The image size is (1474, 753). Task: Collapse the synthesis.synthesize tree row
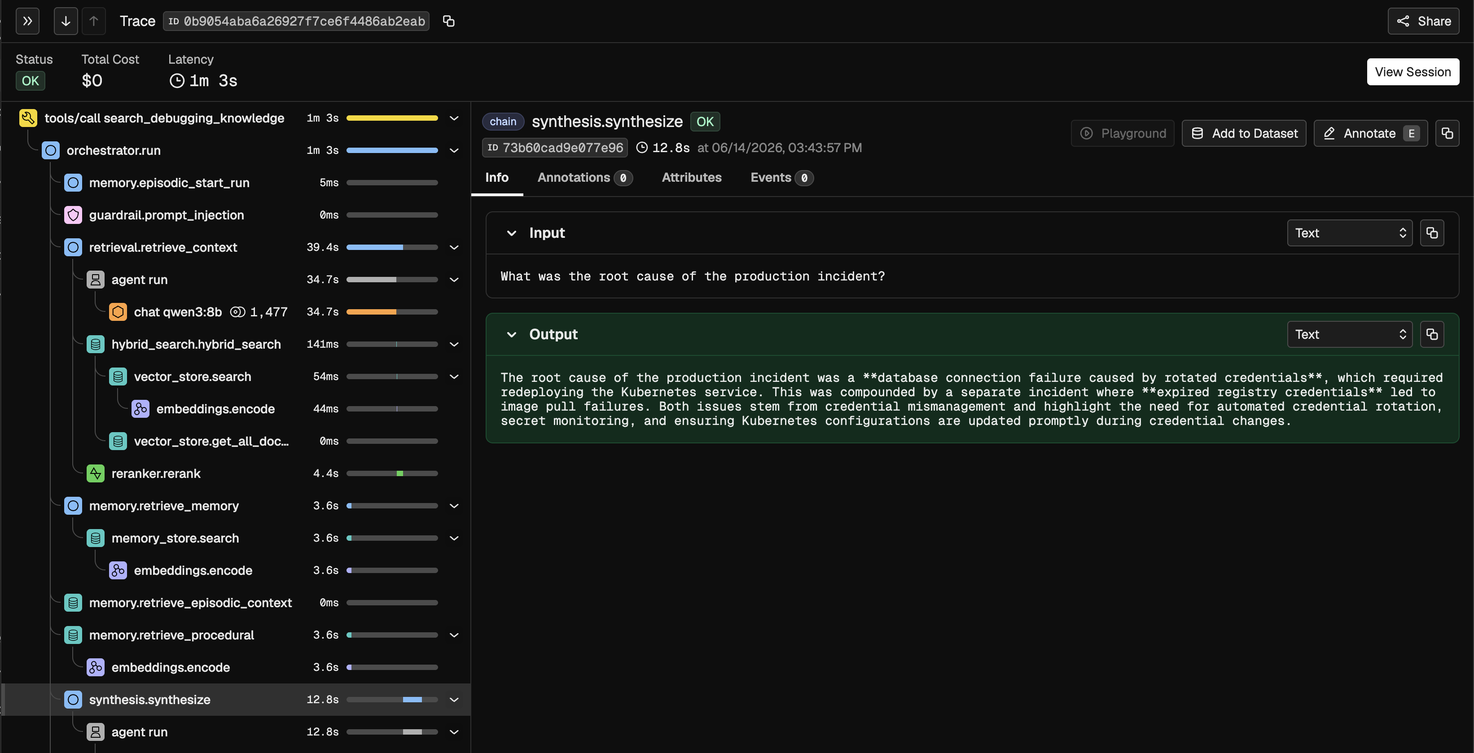click(x=454, y=700)
